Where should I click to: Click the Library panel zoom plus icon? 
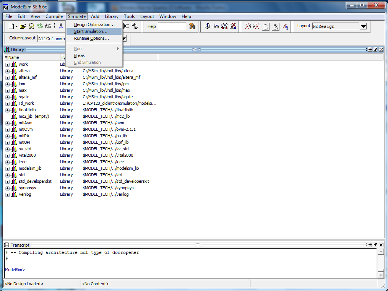pos(370,49)
